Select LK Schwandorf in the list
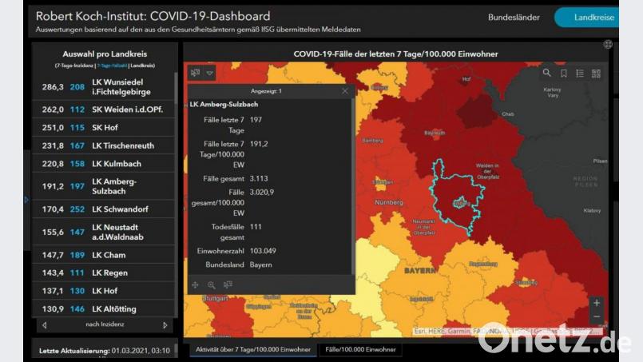 [x=104, y=209]
